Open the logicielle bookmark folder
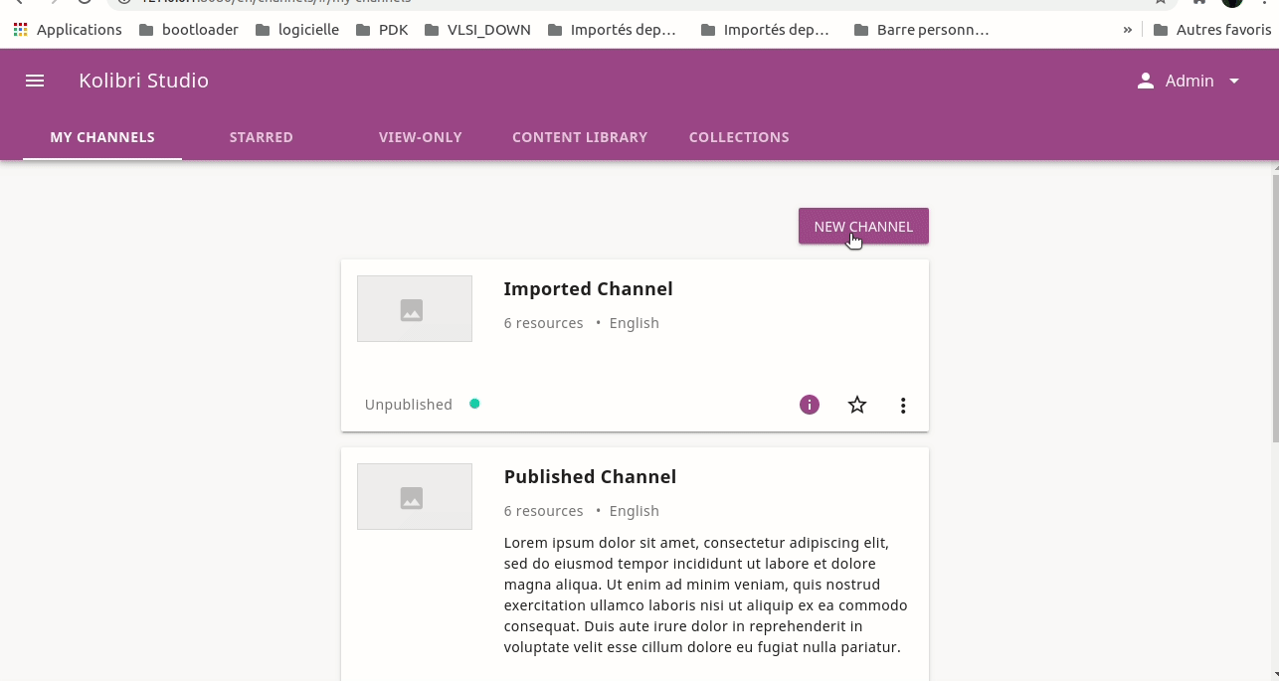Screen dimensions: 1279x681 (x=297, y=30)
